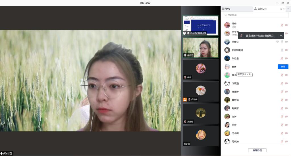Image resolution: width=291 pixels, height=156 pixels.
Task: Toggle 柴欣邑's muted microphone
Action: (282, 58)
